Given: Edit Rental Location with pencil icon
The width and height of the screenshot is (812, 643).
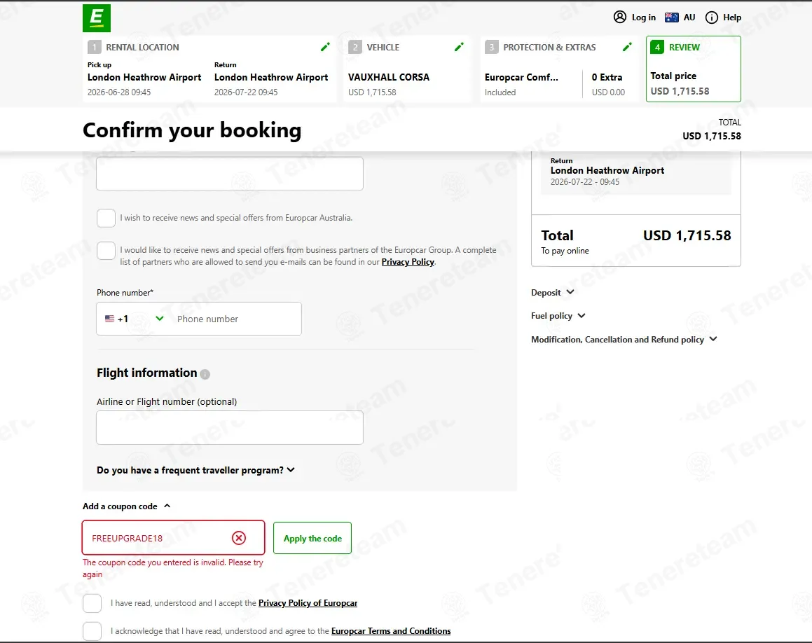Looking at the screenshot, I should tap(325, 47).
